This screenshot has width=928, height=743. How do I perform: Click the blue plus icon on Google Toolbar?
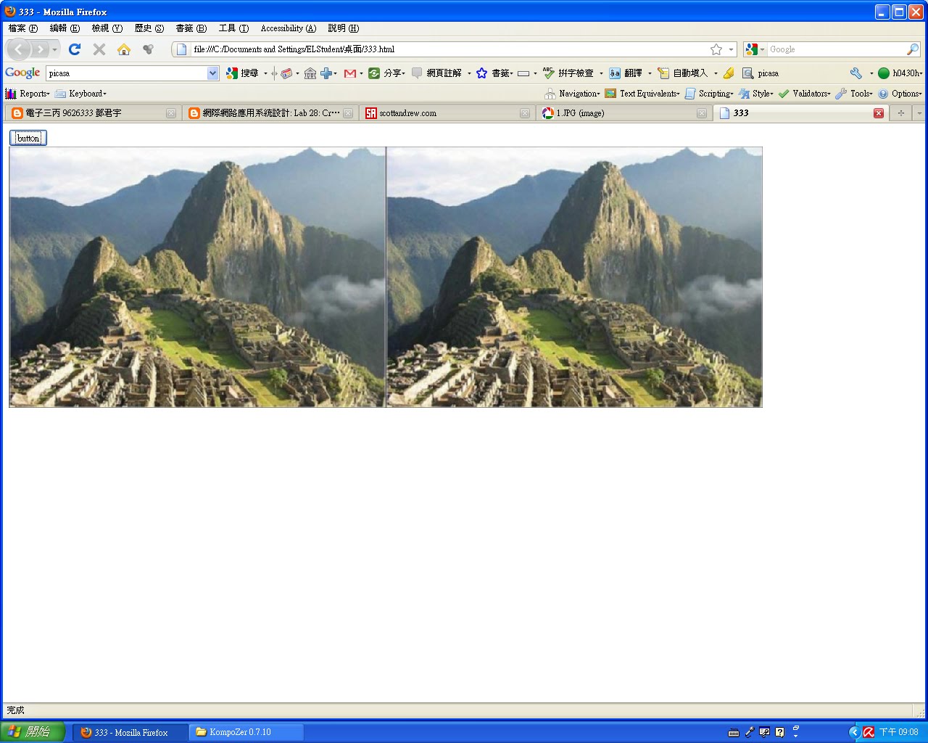point(326,73)
